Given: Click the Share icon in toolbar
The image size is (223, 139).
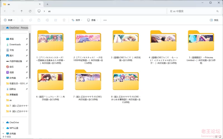Looking at the screenshot, I should click(55, 20).
